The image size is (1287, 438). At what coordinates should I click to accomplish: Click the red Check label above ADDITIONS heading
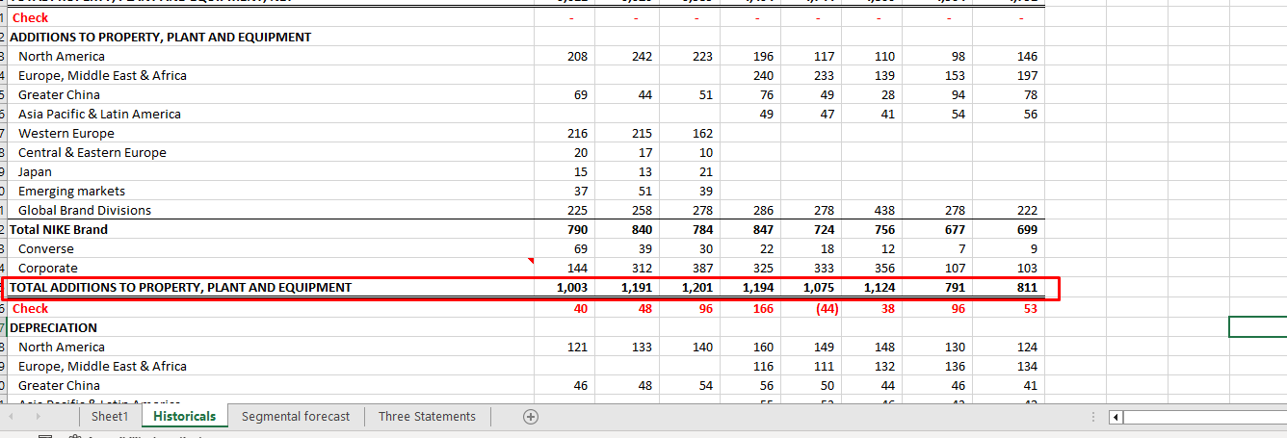[30, 17]
